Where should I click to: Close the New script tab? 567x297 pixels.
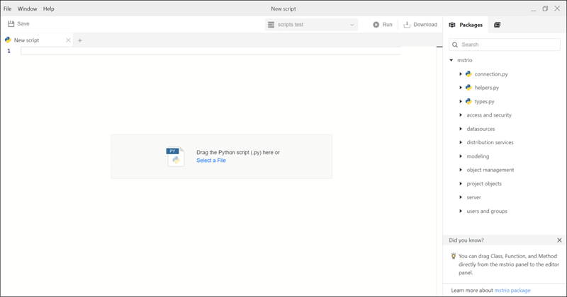point(68,40)
